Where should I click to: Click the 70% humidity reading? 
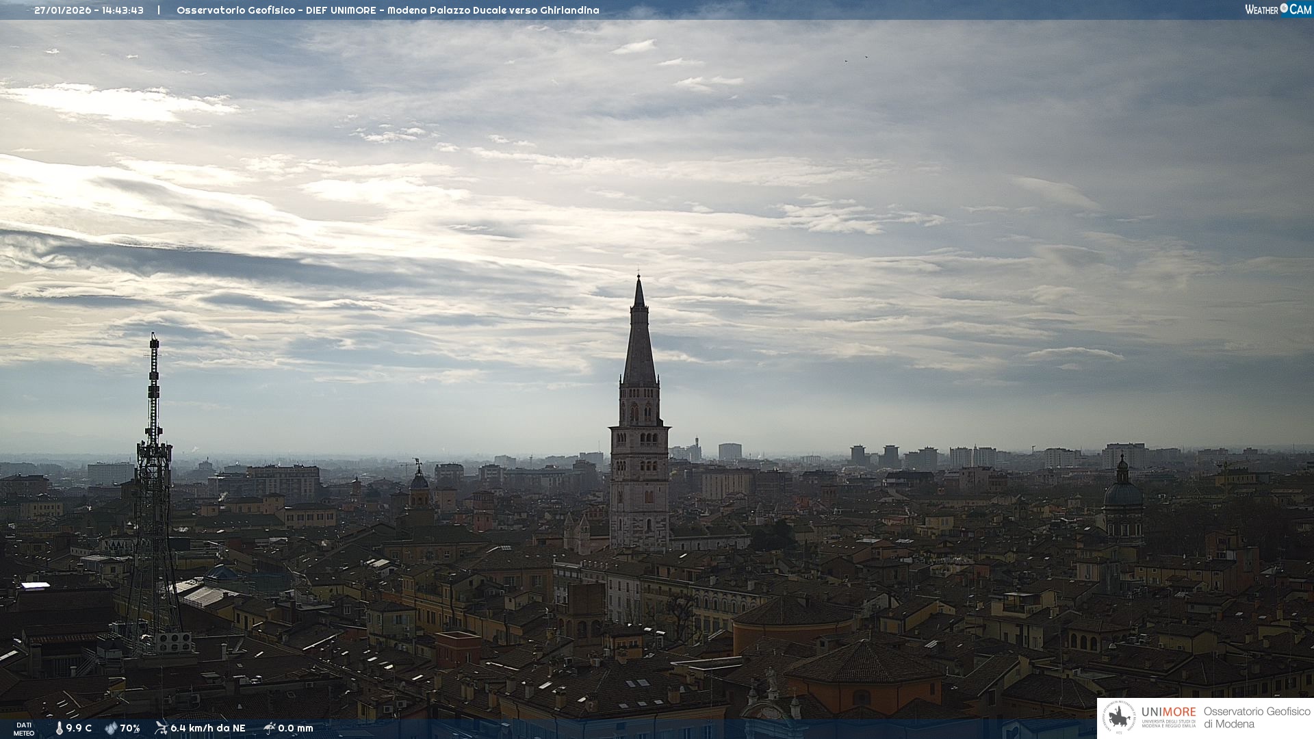tap(130, 728)
